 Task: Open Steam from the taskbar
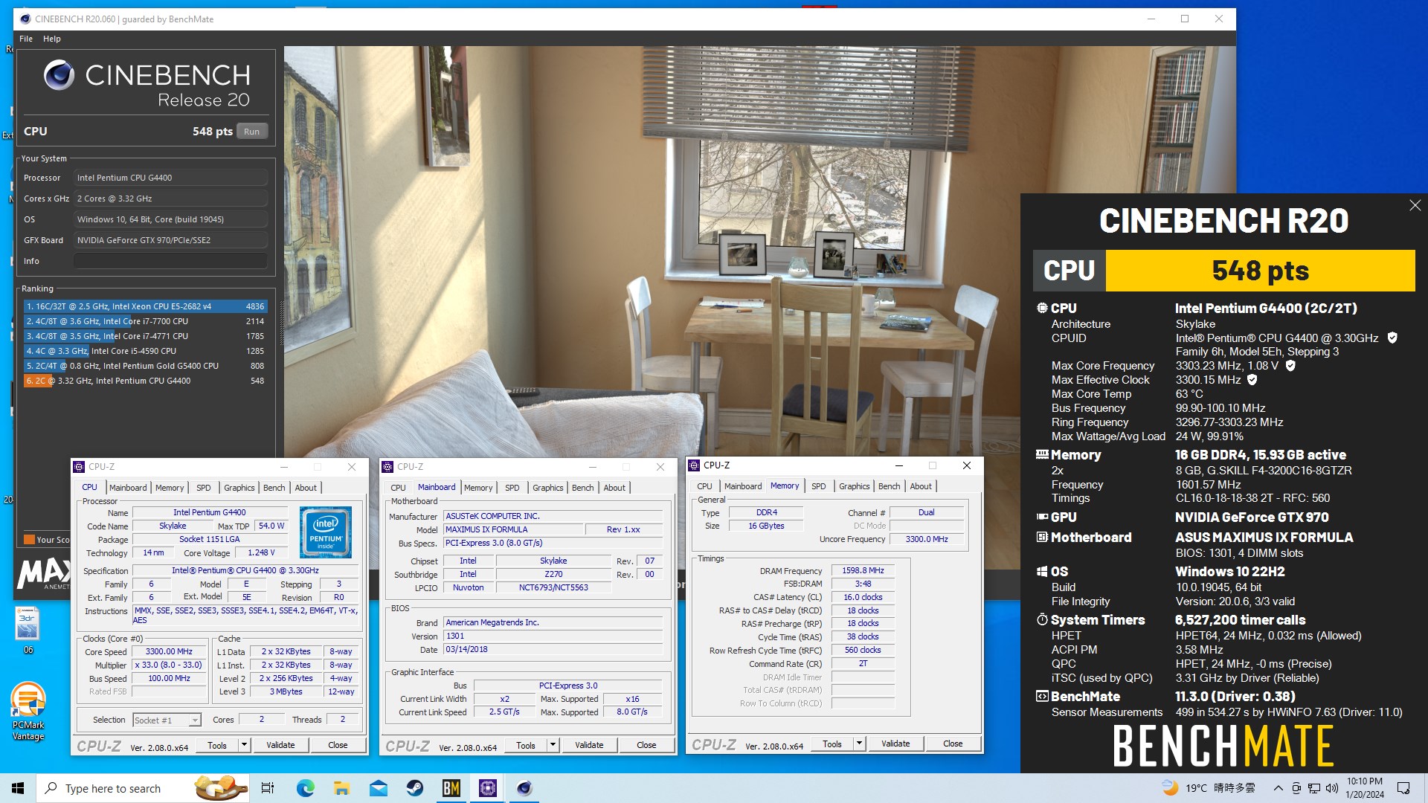(414, 788)
